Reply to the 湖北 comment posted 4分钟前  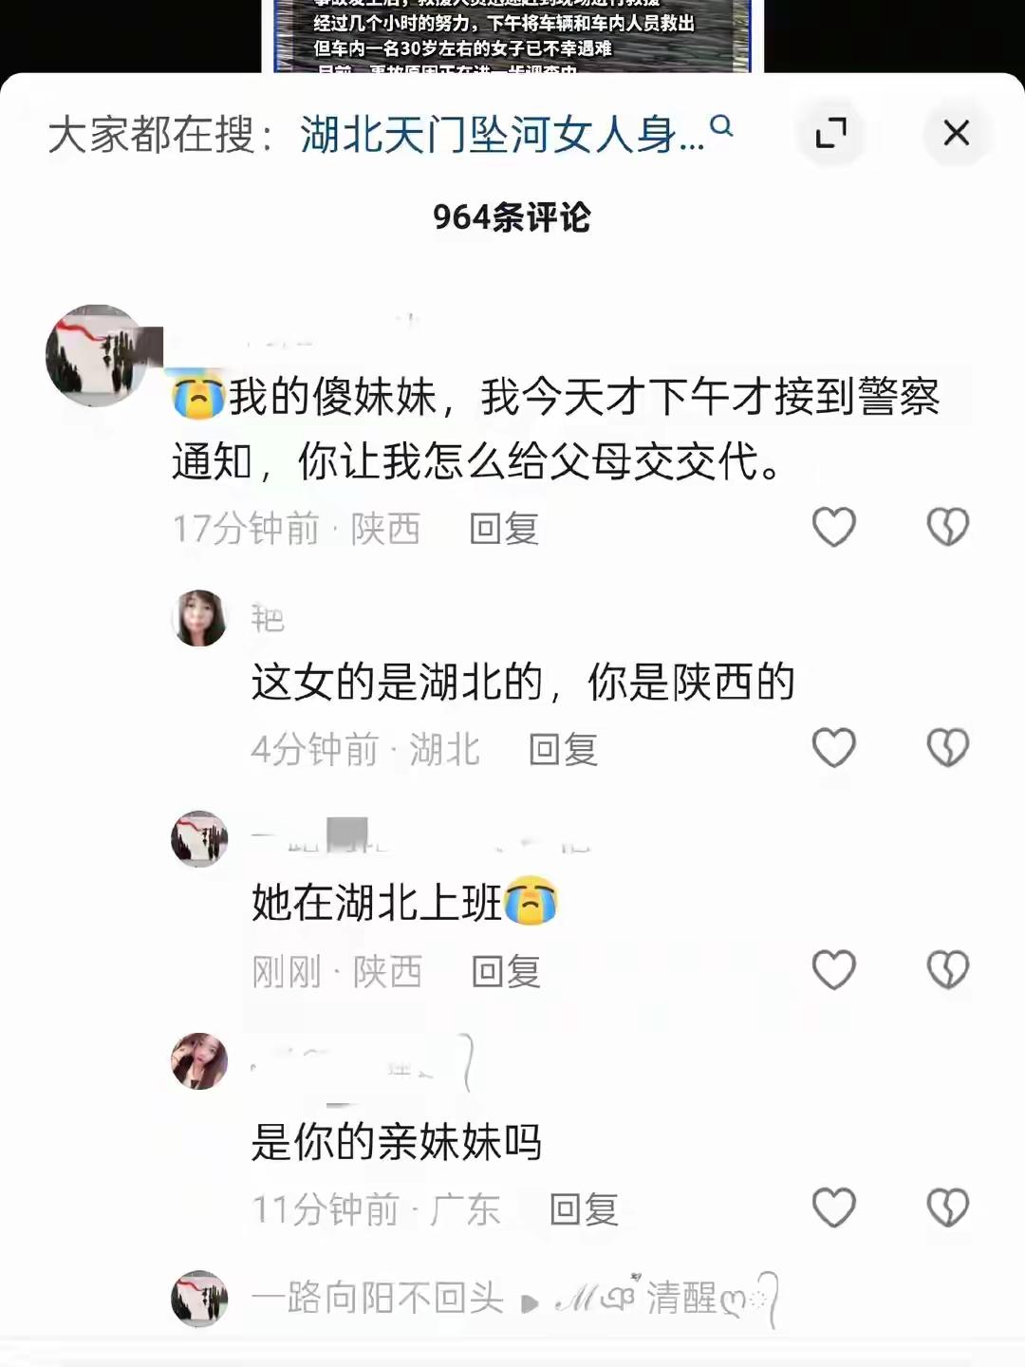click(x=563, y=750)
